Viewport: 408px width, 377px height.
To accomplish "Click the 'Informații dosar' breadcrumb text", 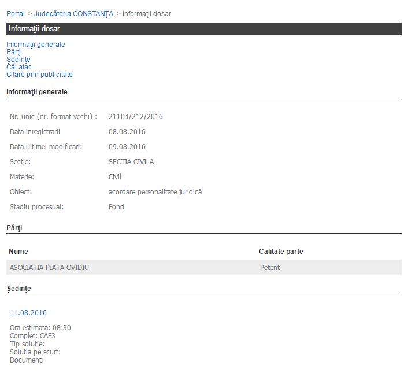I will (x=146, y=13).
